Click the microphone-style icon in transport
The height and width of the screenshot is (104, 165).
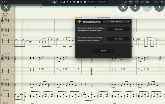pyautogui.click(x=67, y=2)
